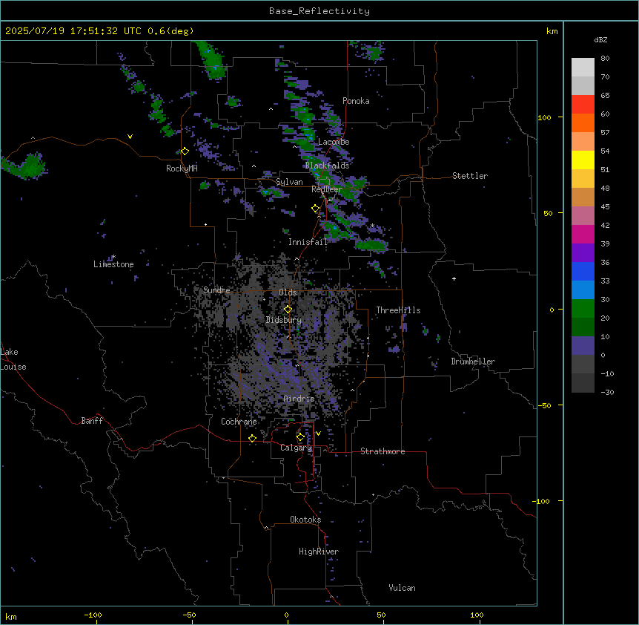Viewport: 639px width, 625px height.
Task: Select the dark green 20 dBZ swatch
Action: point(583,327)
